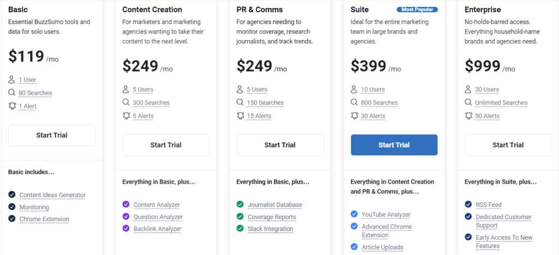This screenshot has height=255, width=559.
Task: Open the Chrome Extension feature link
Action: pos(44,219)
